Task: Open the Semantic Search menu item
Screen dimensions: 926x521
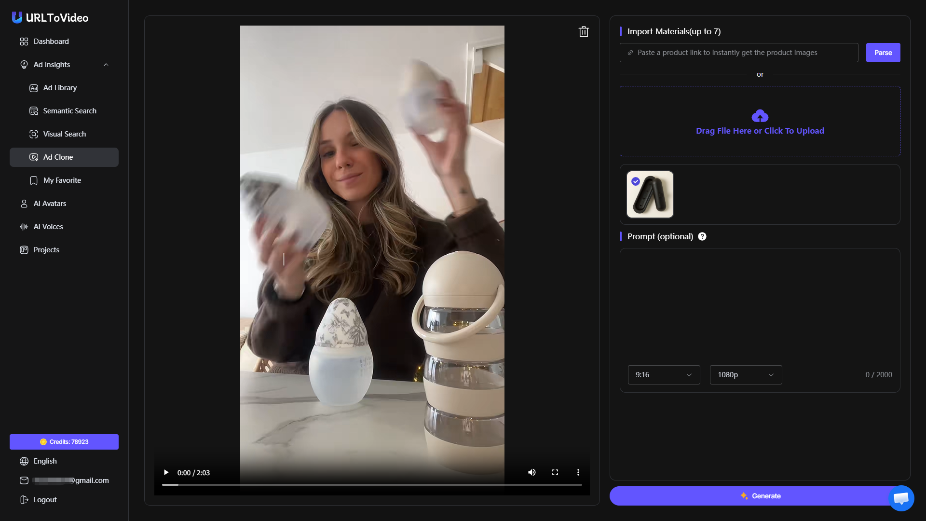Action: coord(69,111)
